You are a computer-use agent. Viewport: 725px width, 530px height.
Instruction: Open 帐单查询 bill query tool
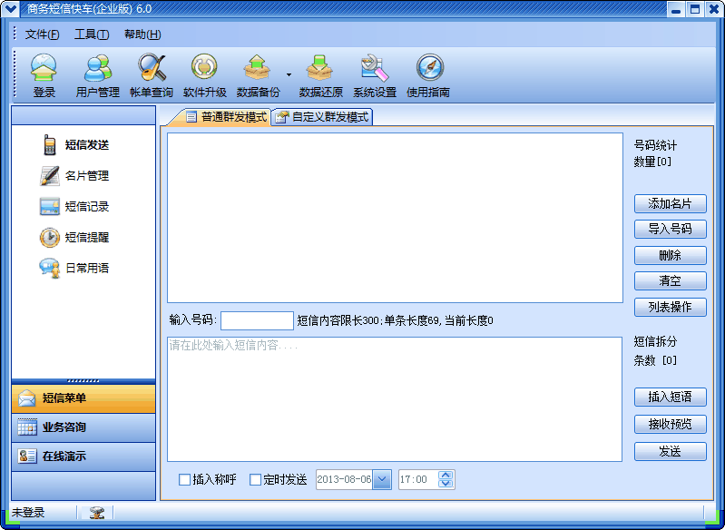pos(152,75)
